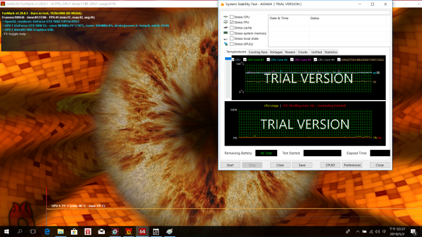Click FurMark GPU 1 temperature graph label
422x237 pixels.
tap(78, 206)
